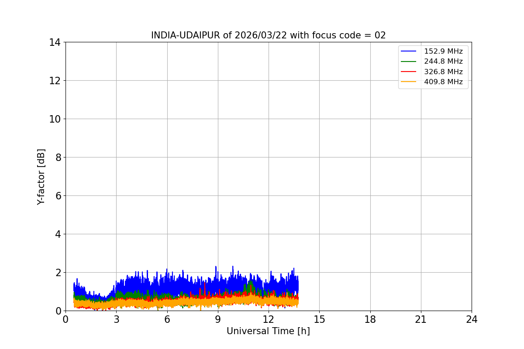Click the Y-factor [dB] axis label
Image resolution: width=524 pixels, height=349 pixels.
41,177
